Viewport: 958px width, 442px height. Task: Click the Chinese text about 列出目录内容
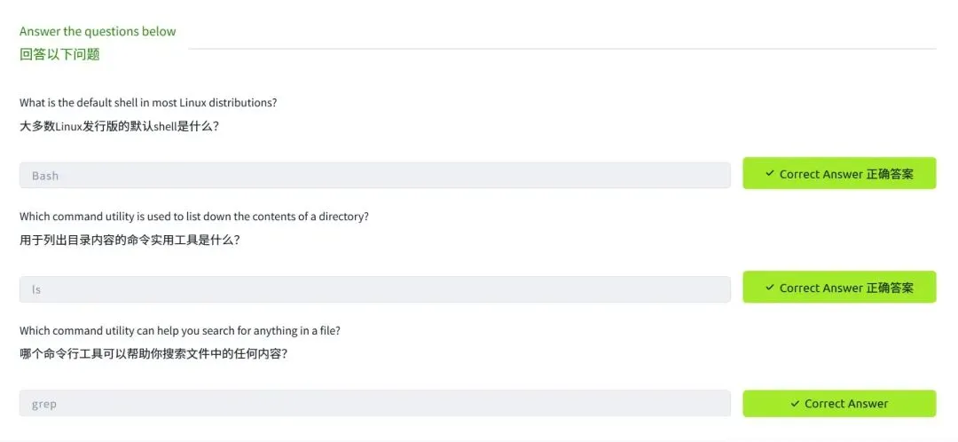[x=130, y=241]
